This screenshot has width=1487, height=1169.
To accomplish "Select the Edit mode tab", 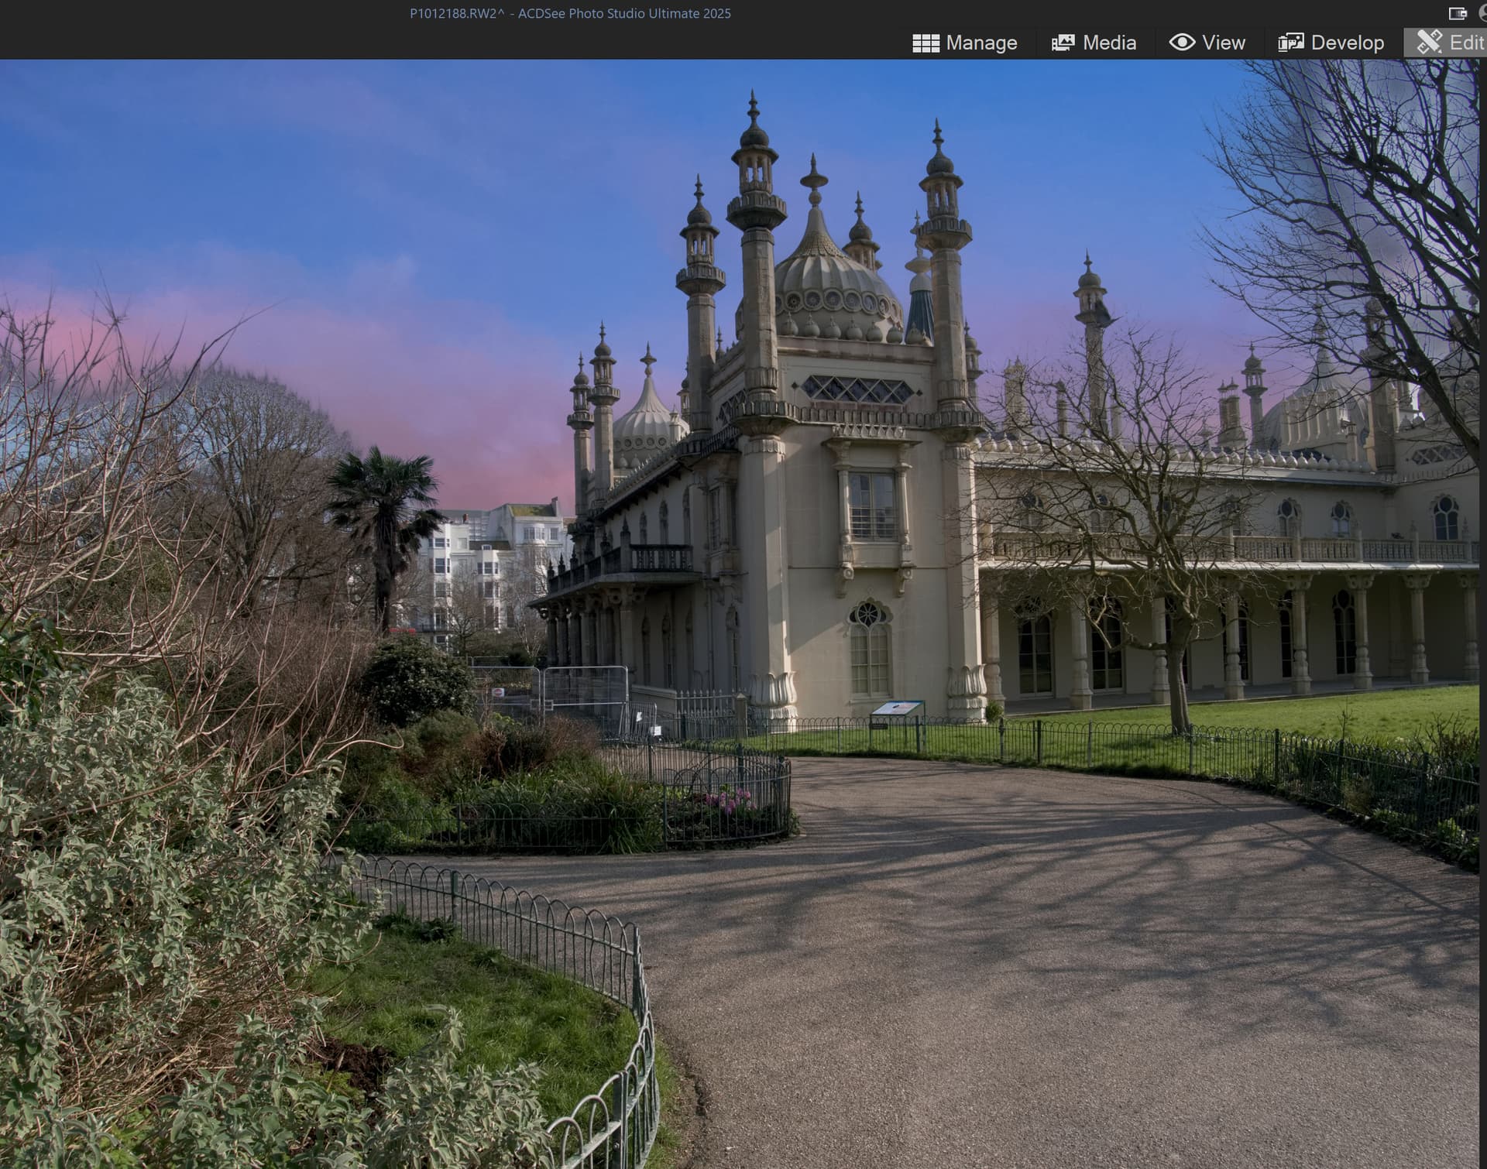I will click(x=1447, y=43).
